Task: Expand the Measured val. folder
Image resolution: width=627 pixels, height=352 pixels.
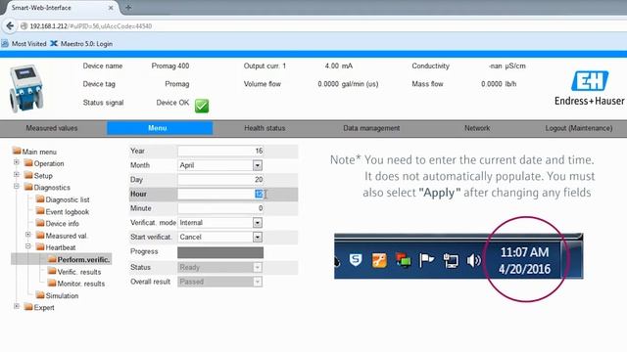Action: (x=28, y=235)
